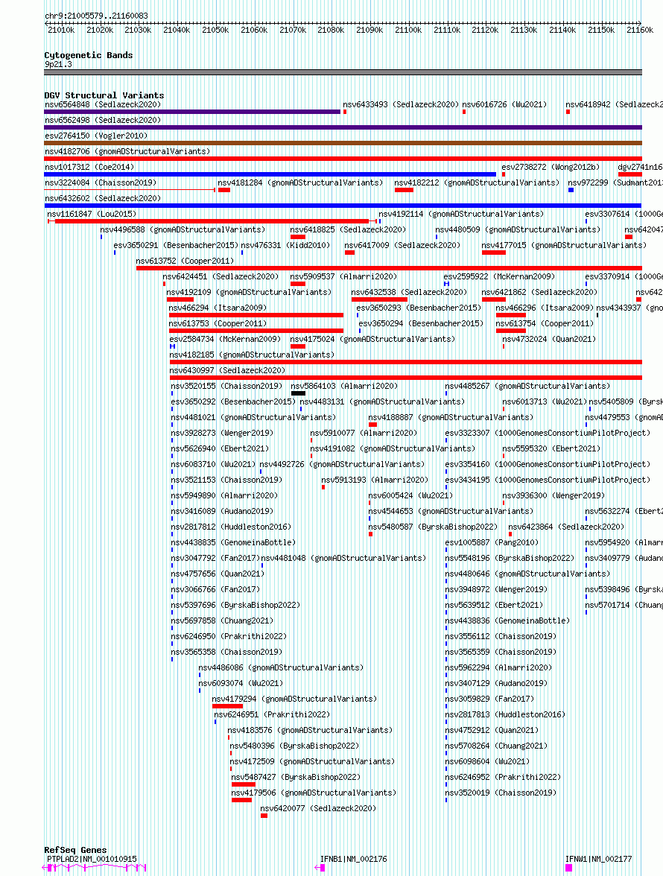The height and width of the screenshot is (876, 663).
Task: Click the nsv5487427 (ByrskaBishop2022) label
Action: pyautogui.click(x=296, y=777)
